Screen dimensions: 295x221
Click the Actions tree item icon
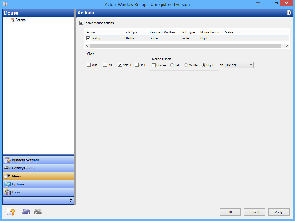(x=12, y=20)
